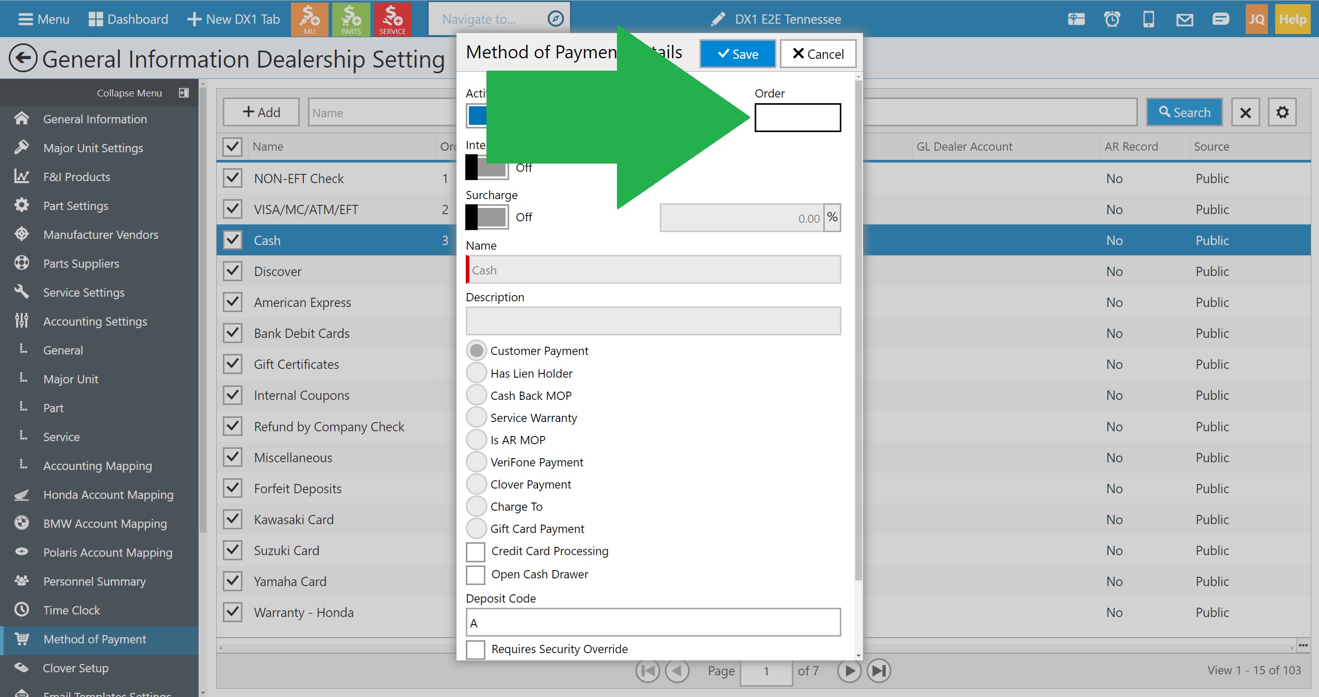Click the MU quick sale icon

click(309, 19)
